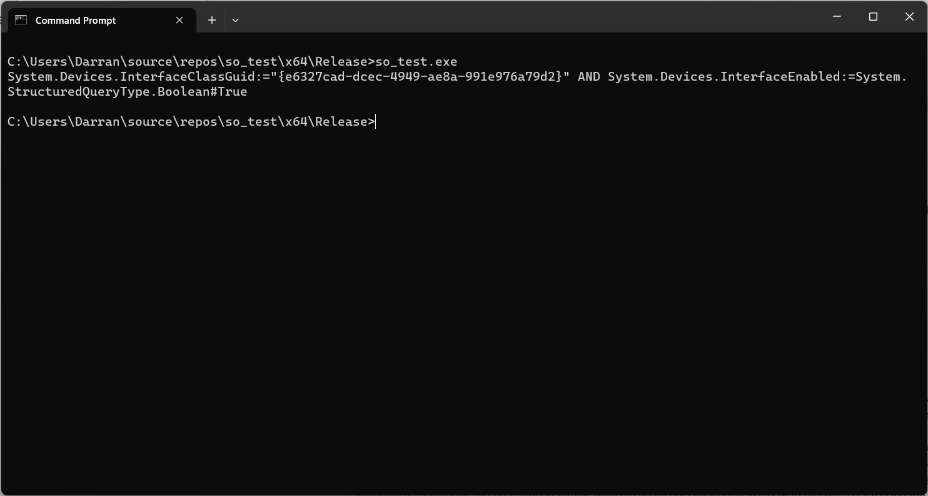This screenshot has width=928, height=496.
Task: Click the empty terminal background area
Action: [438, 281]
